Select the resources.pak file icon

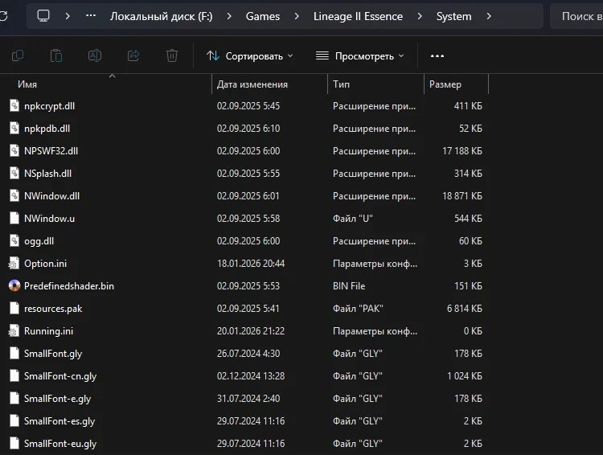click(14, 308)
